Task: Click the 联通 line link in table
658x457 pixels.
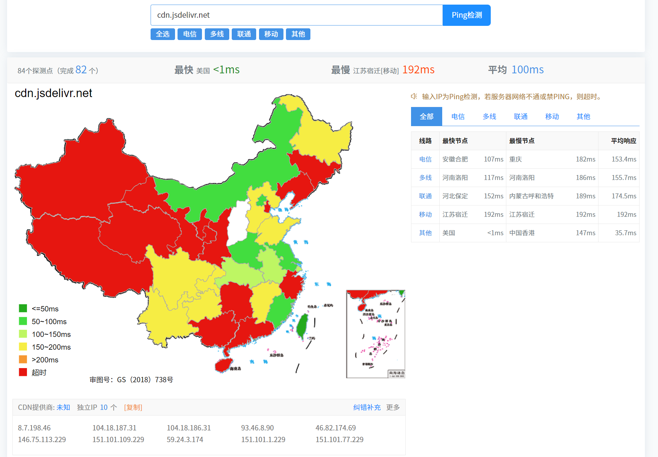Action: (425, 196)
